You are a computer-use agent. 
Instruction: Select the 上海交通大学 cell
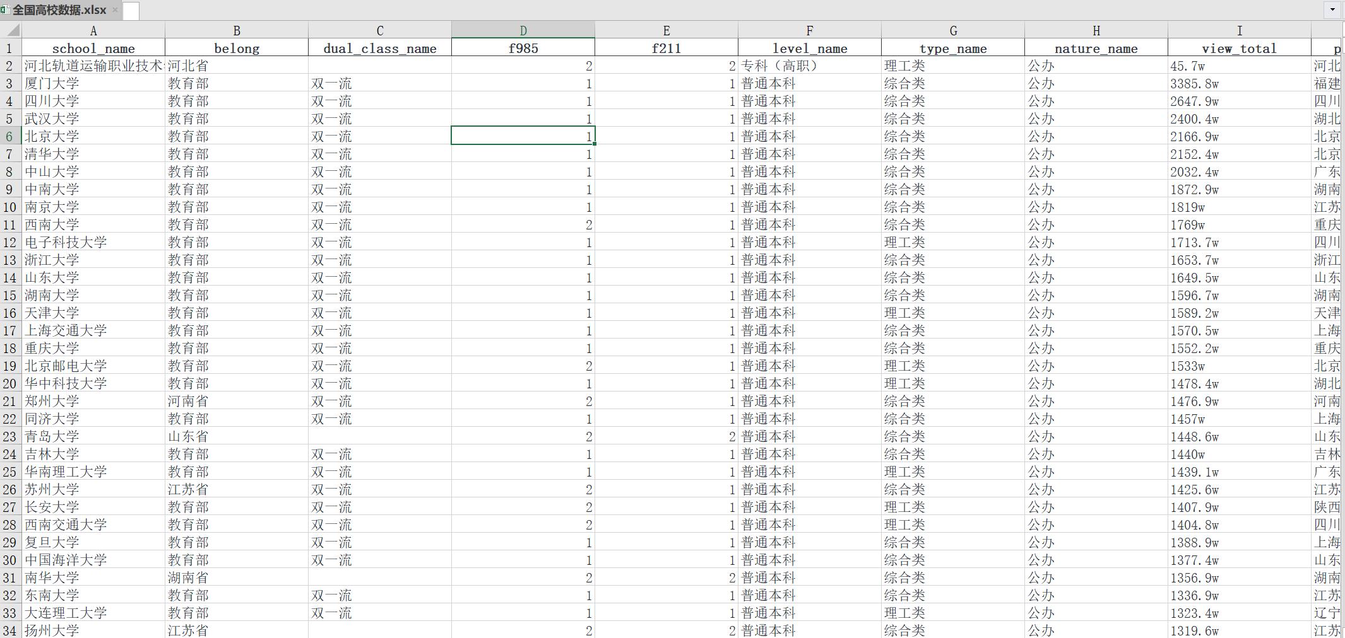coord(93,330)
